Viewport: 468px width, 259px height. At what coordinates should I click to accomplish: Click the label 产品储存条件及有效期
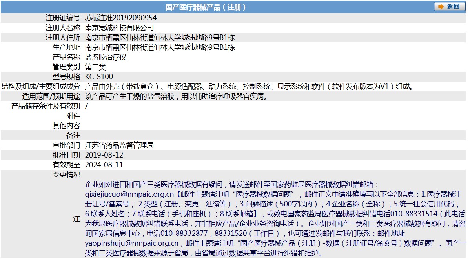tap(46, 106)
